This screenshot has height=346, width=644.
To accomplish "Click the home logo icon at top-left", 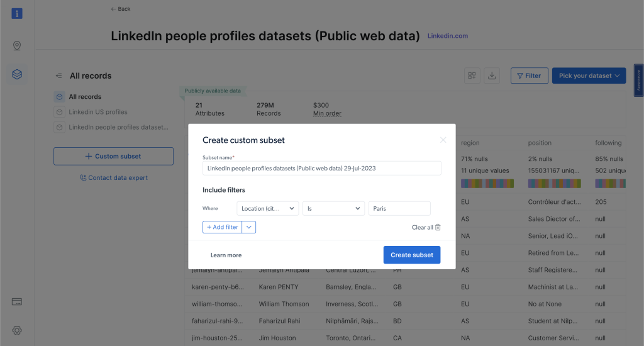I will click(x=17, y=13).
